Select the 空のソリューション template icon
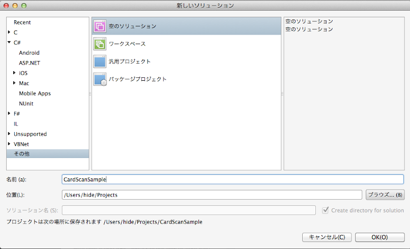The height and width of the screenshot is (249, 410). click(100, 26)
